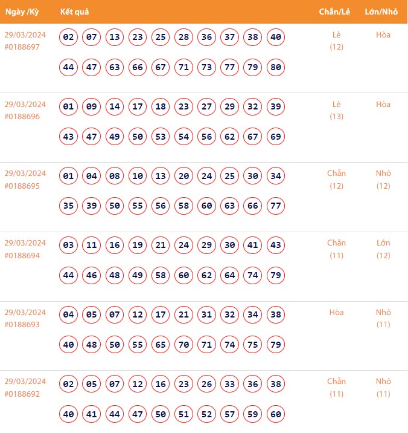The width and height of the screenshot is (408, 433).
Task: Click ball 03 in draw #0188694
Action: (x=68, y=246)
